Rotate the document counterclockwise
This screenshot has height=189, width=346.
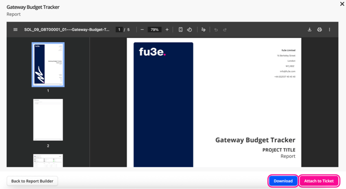pos(190,30)
